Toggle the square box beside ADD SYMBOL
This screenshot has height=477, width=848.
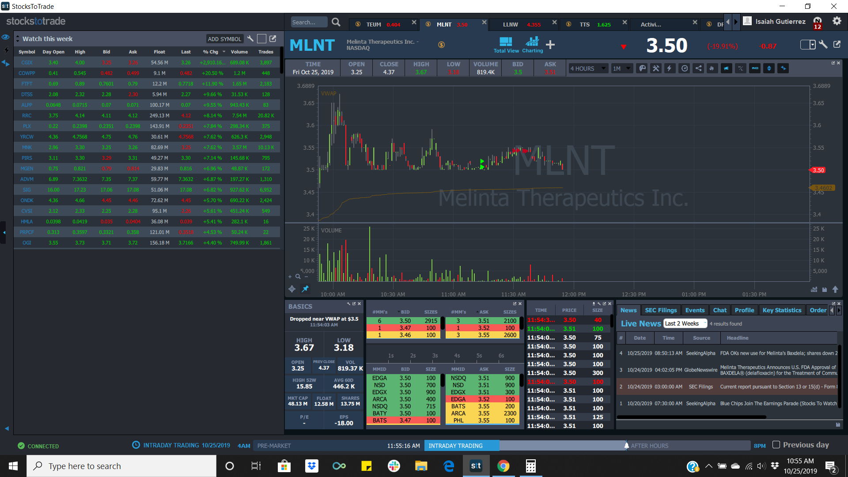click(261, 39)
